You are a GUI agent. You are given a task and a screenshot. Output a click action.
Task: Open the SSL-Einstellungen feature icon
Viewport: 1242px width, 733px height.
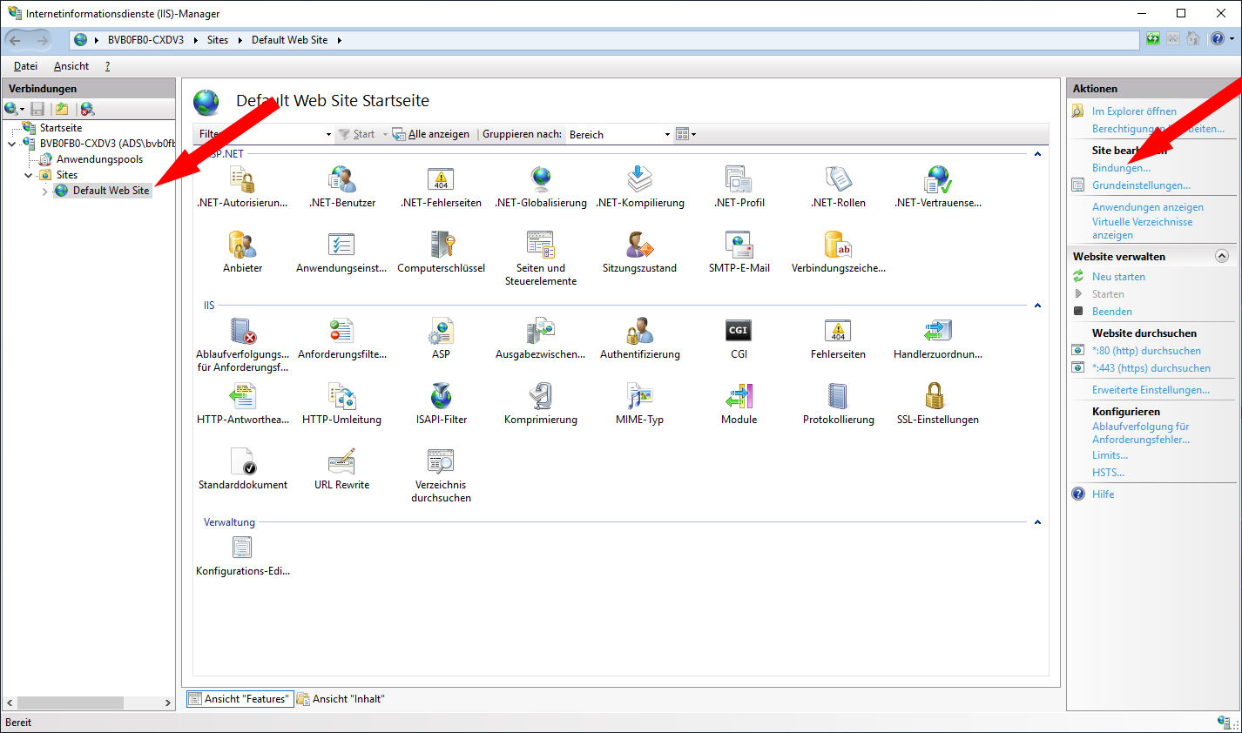(936, 397)
